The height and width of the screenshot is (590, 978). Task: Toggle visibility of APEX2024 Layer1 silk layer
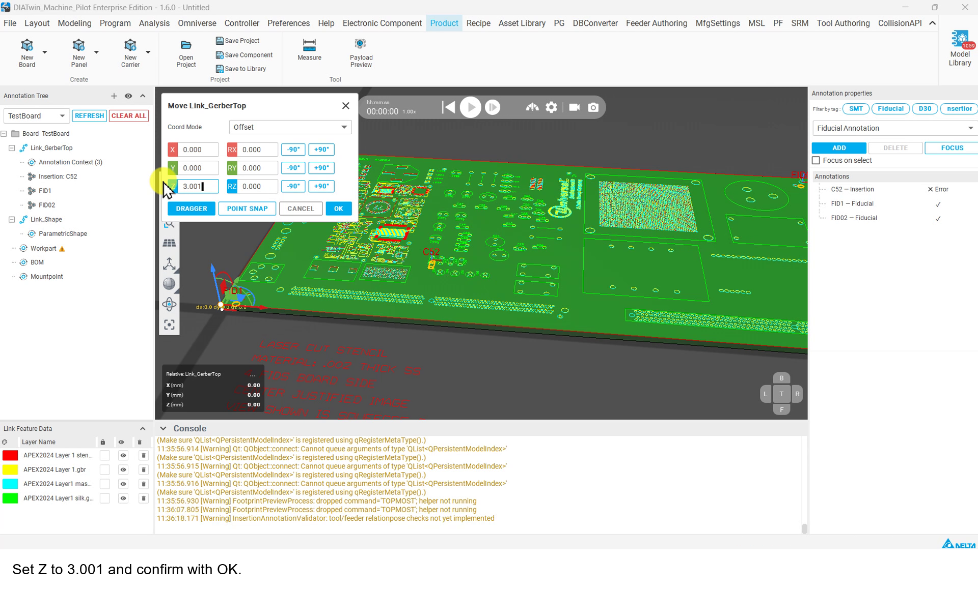123,498
